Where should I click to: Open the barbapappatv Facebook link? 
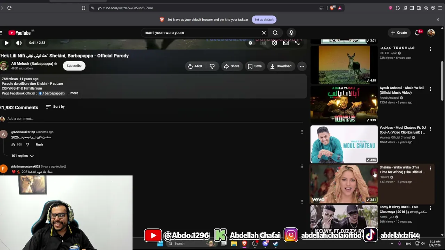click(x=52, y=93)
